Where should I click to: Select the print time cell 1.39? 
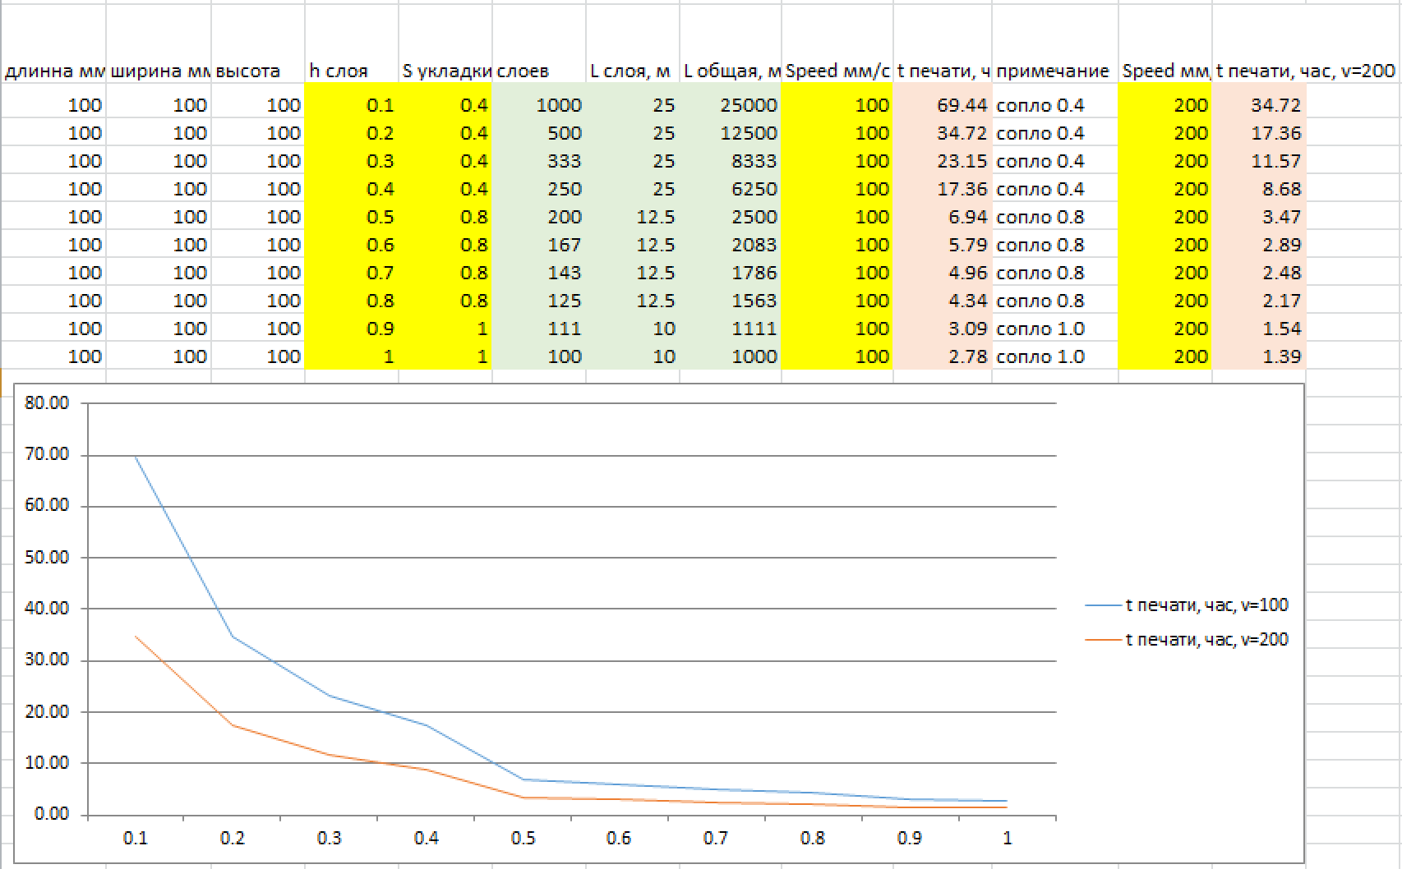coord(1258,356)
